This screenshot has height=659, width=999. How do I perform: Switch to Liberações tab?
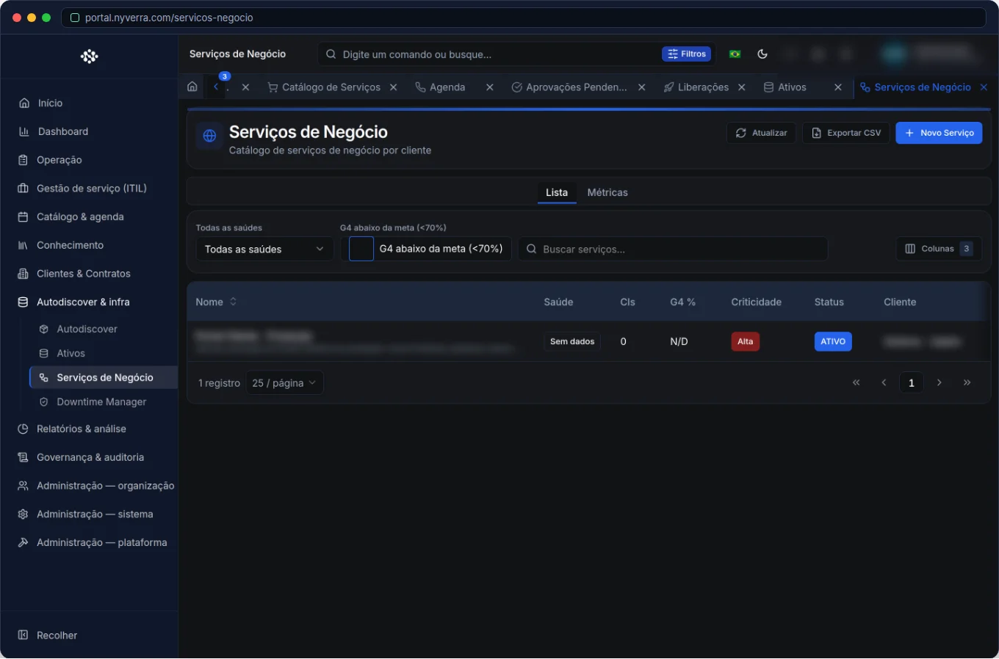(x=696, y=87)
